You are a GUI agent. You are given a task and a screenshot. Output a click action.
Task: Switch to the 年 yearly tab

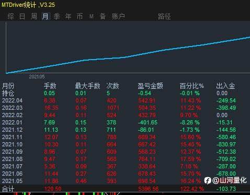[69, 17]
